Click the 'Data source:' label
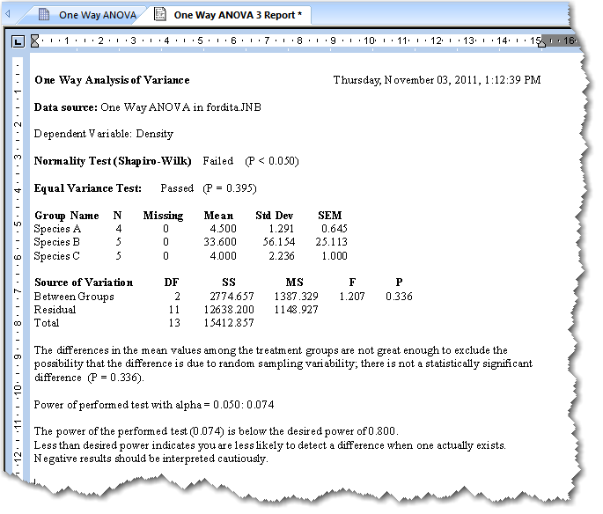This screenshot has width=603, height=514. (x=66, y=107)
